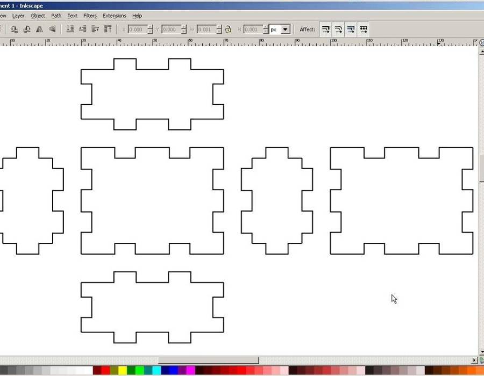484x376 pixels.
Task: Toggle moving gradients with objects
Action: pos(351,30)
